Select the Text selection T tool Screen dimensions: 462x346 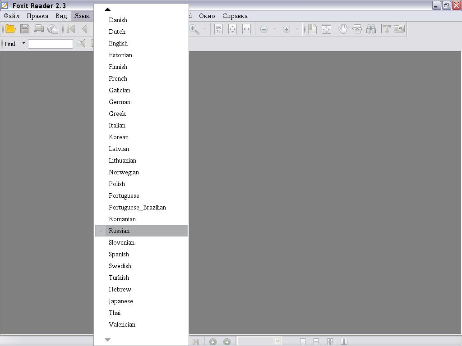tap(385, 29)
